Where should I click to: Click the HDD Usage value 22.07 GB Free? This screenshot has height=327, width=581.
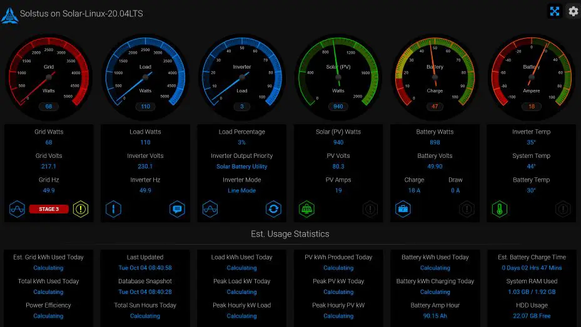[x=532, y=316]
